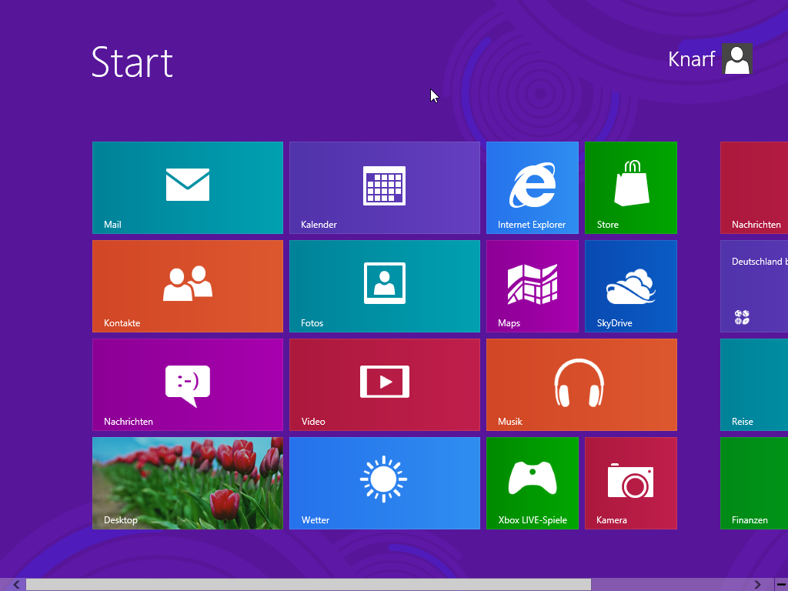
Task: Open the Desktop tulips tile
Action: pos(188,483)
